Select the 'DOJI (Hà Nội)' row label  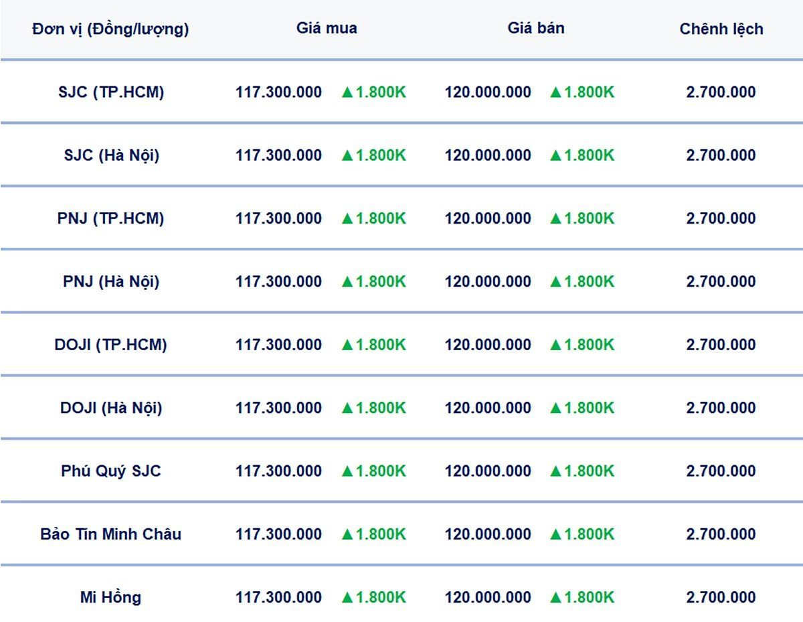click(x=111, y=408)
